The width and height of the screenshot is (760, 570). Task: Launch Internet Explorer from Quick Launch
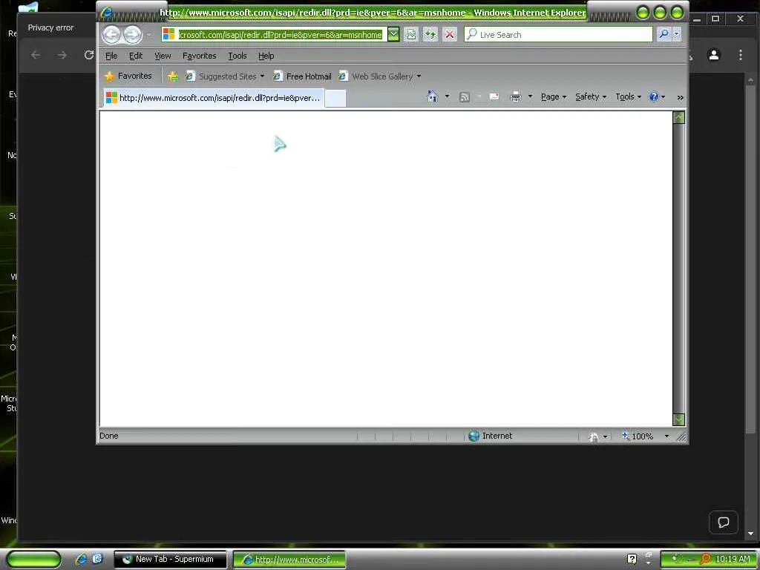pos(81,559)
